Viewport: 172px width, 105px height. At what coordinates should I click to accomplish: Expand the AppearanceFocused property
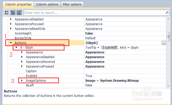11,24
